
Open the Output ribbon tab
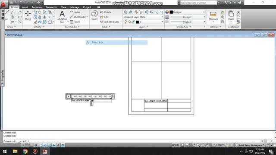[87, 7]
